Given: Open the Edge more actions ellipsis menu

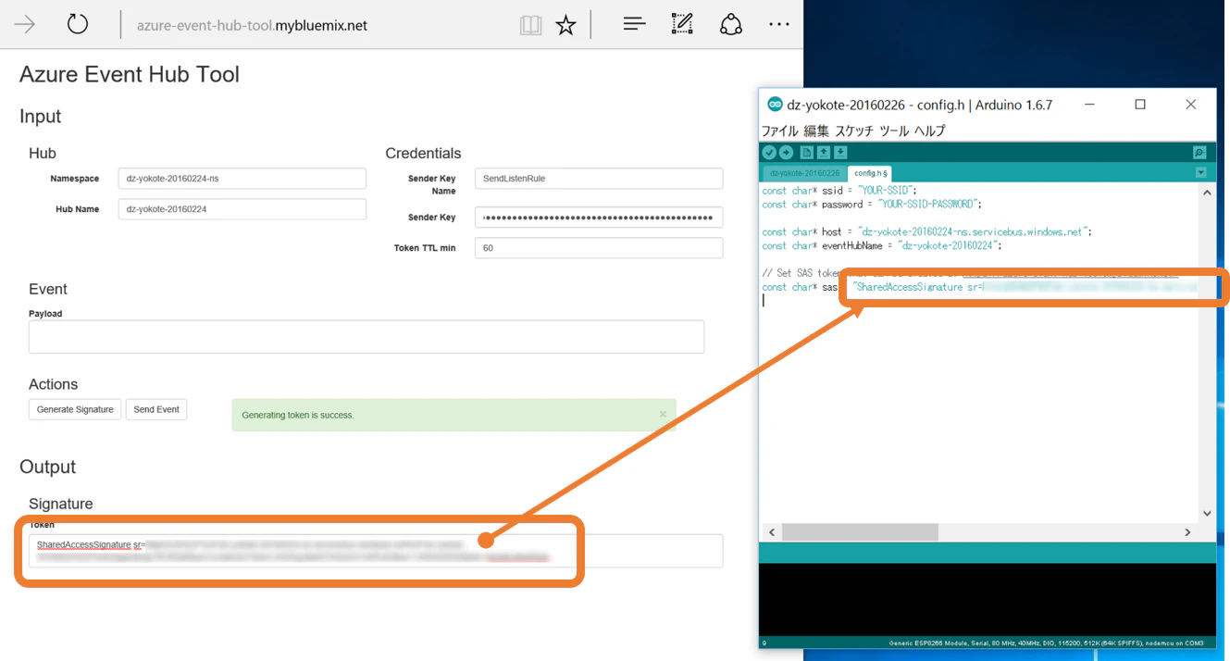Looking at the screenshot, I should click(779, 25).
